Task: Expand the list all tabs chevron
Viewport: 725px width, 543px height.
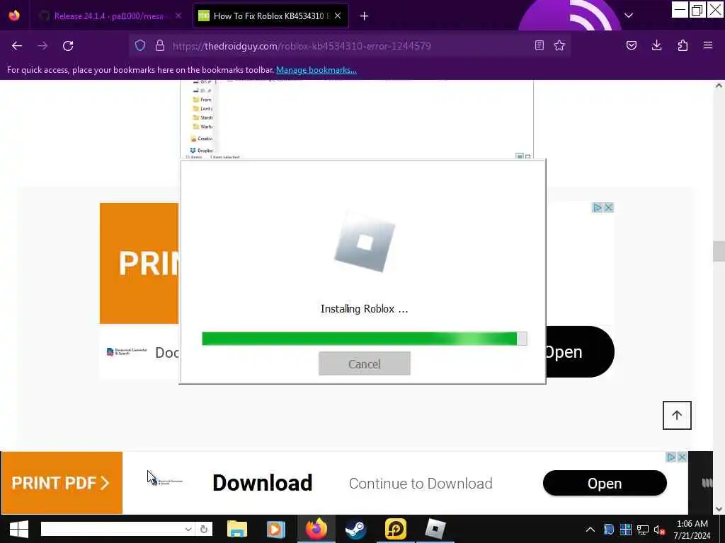Action: [629, 16]
